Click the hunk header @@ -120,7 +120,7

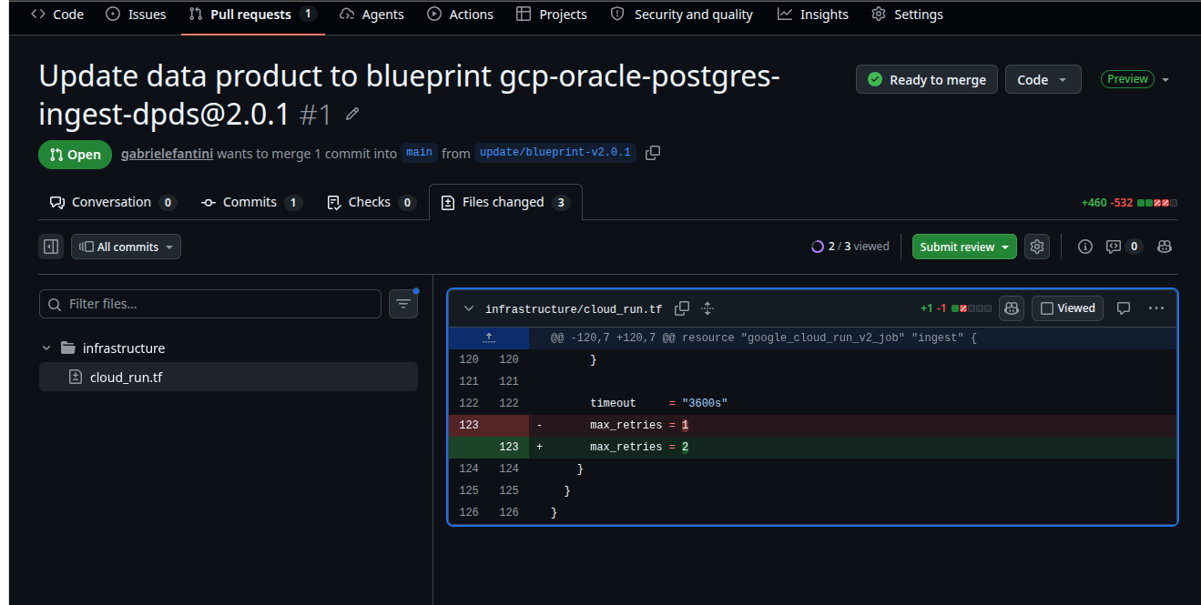[763, 338]
